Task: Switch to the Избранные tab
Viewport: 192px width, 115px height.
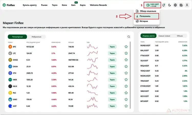Action: click(x=37, y=37)
